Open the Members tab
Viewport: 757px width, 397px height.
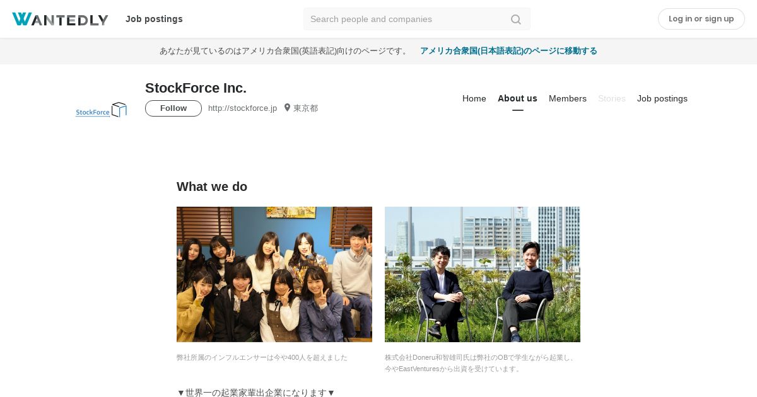tap(568, 98)
